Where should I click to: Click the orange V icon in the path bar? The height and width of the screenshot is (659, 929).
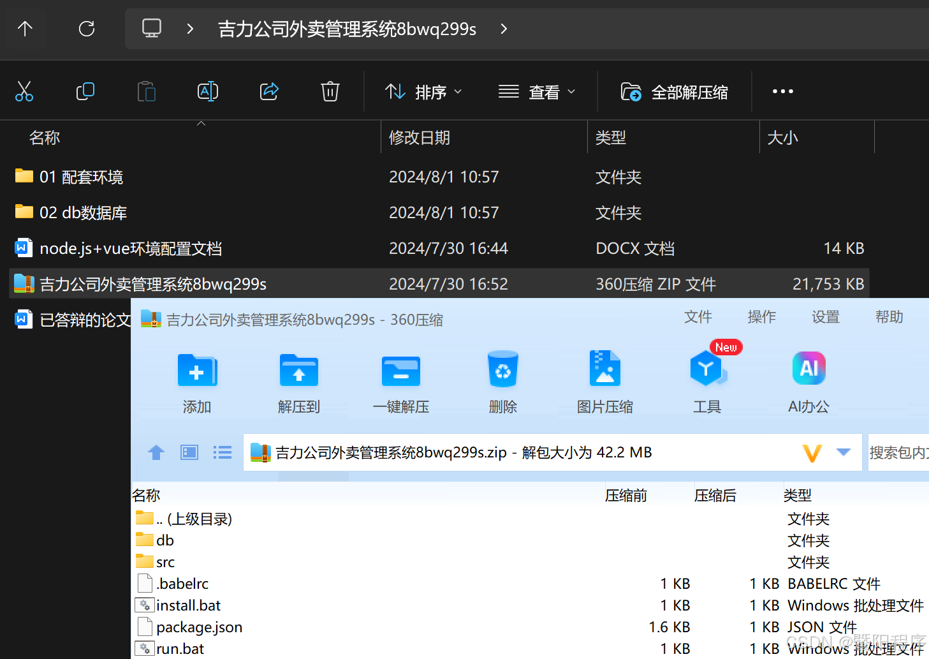(x=812, y=453)
